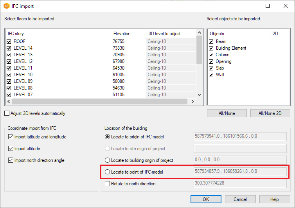The width and height of the screenshot is (295, 208).
Task: Toggle Import north direction angle
Action: (11, 160)
